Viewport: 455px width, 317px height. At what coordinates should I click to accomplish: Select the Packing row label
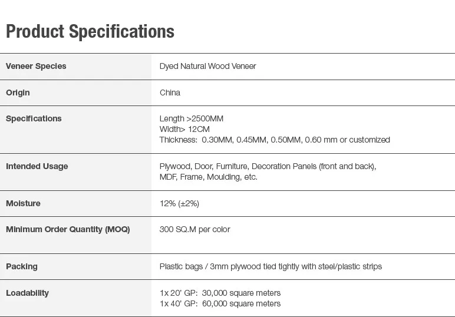[21, 266]
